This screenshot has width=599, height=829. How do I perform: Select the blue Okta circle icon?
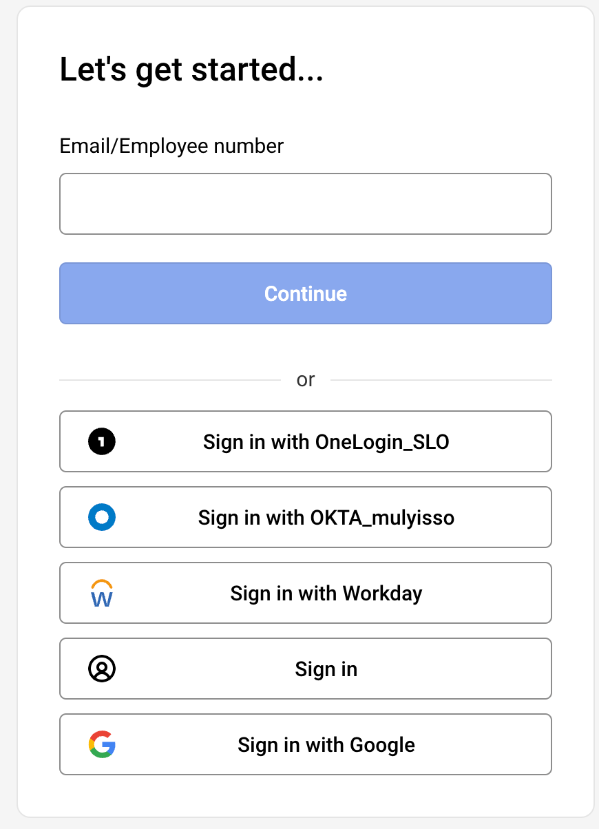click(102, 517)
